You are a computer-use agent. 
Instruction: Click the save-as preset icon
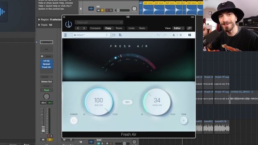click(x=120, y=35)
